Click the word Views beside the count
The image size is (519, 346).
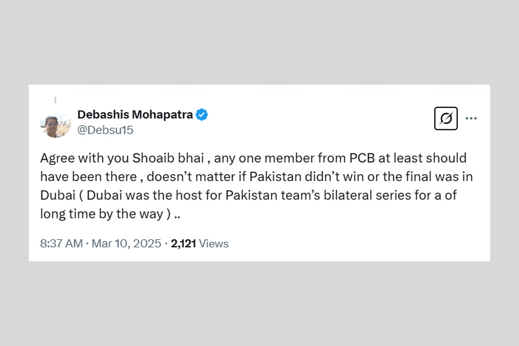[214, 243]
